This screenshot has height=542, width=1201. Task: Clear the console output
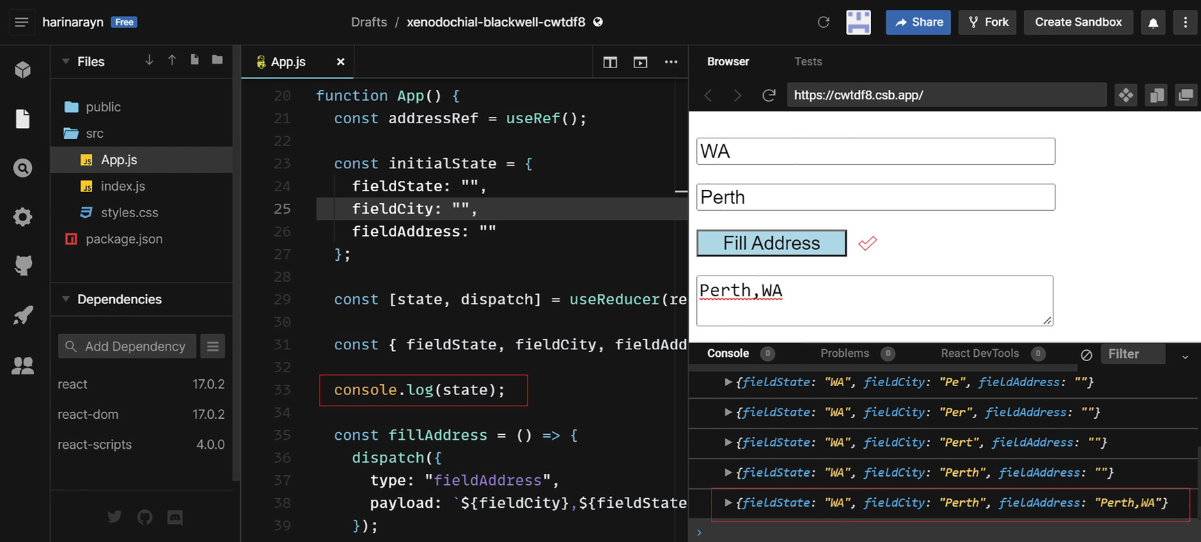pos(1086,354)
